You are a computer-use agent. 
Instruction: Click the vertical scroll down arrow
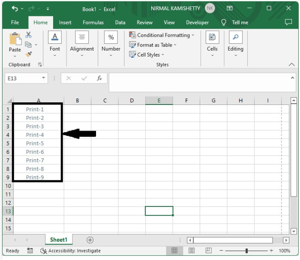click(294, 231)
